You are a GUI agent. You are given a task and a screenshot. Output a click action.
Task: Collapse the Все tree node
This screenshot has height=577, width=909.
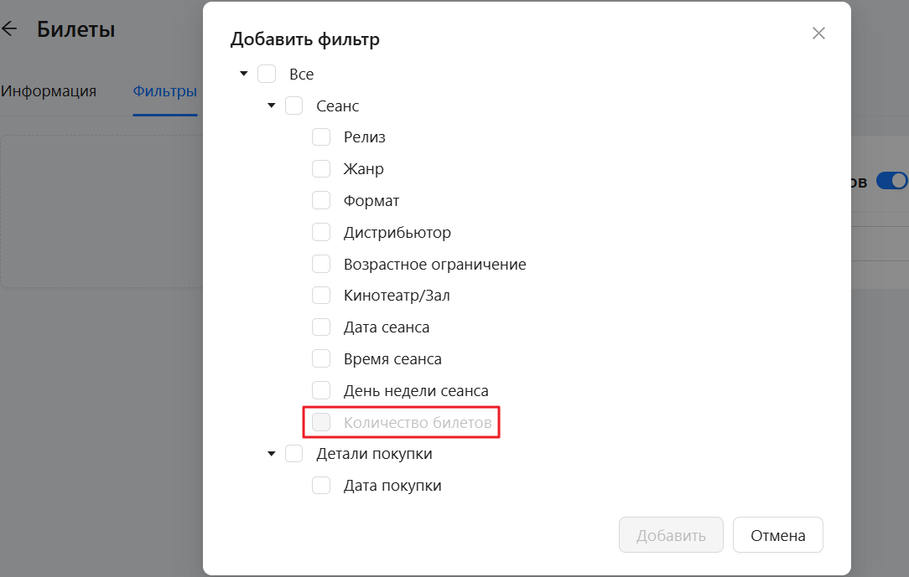point(244,74)
